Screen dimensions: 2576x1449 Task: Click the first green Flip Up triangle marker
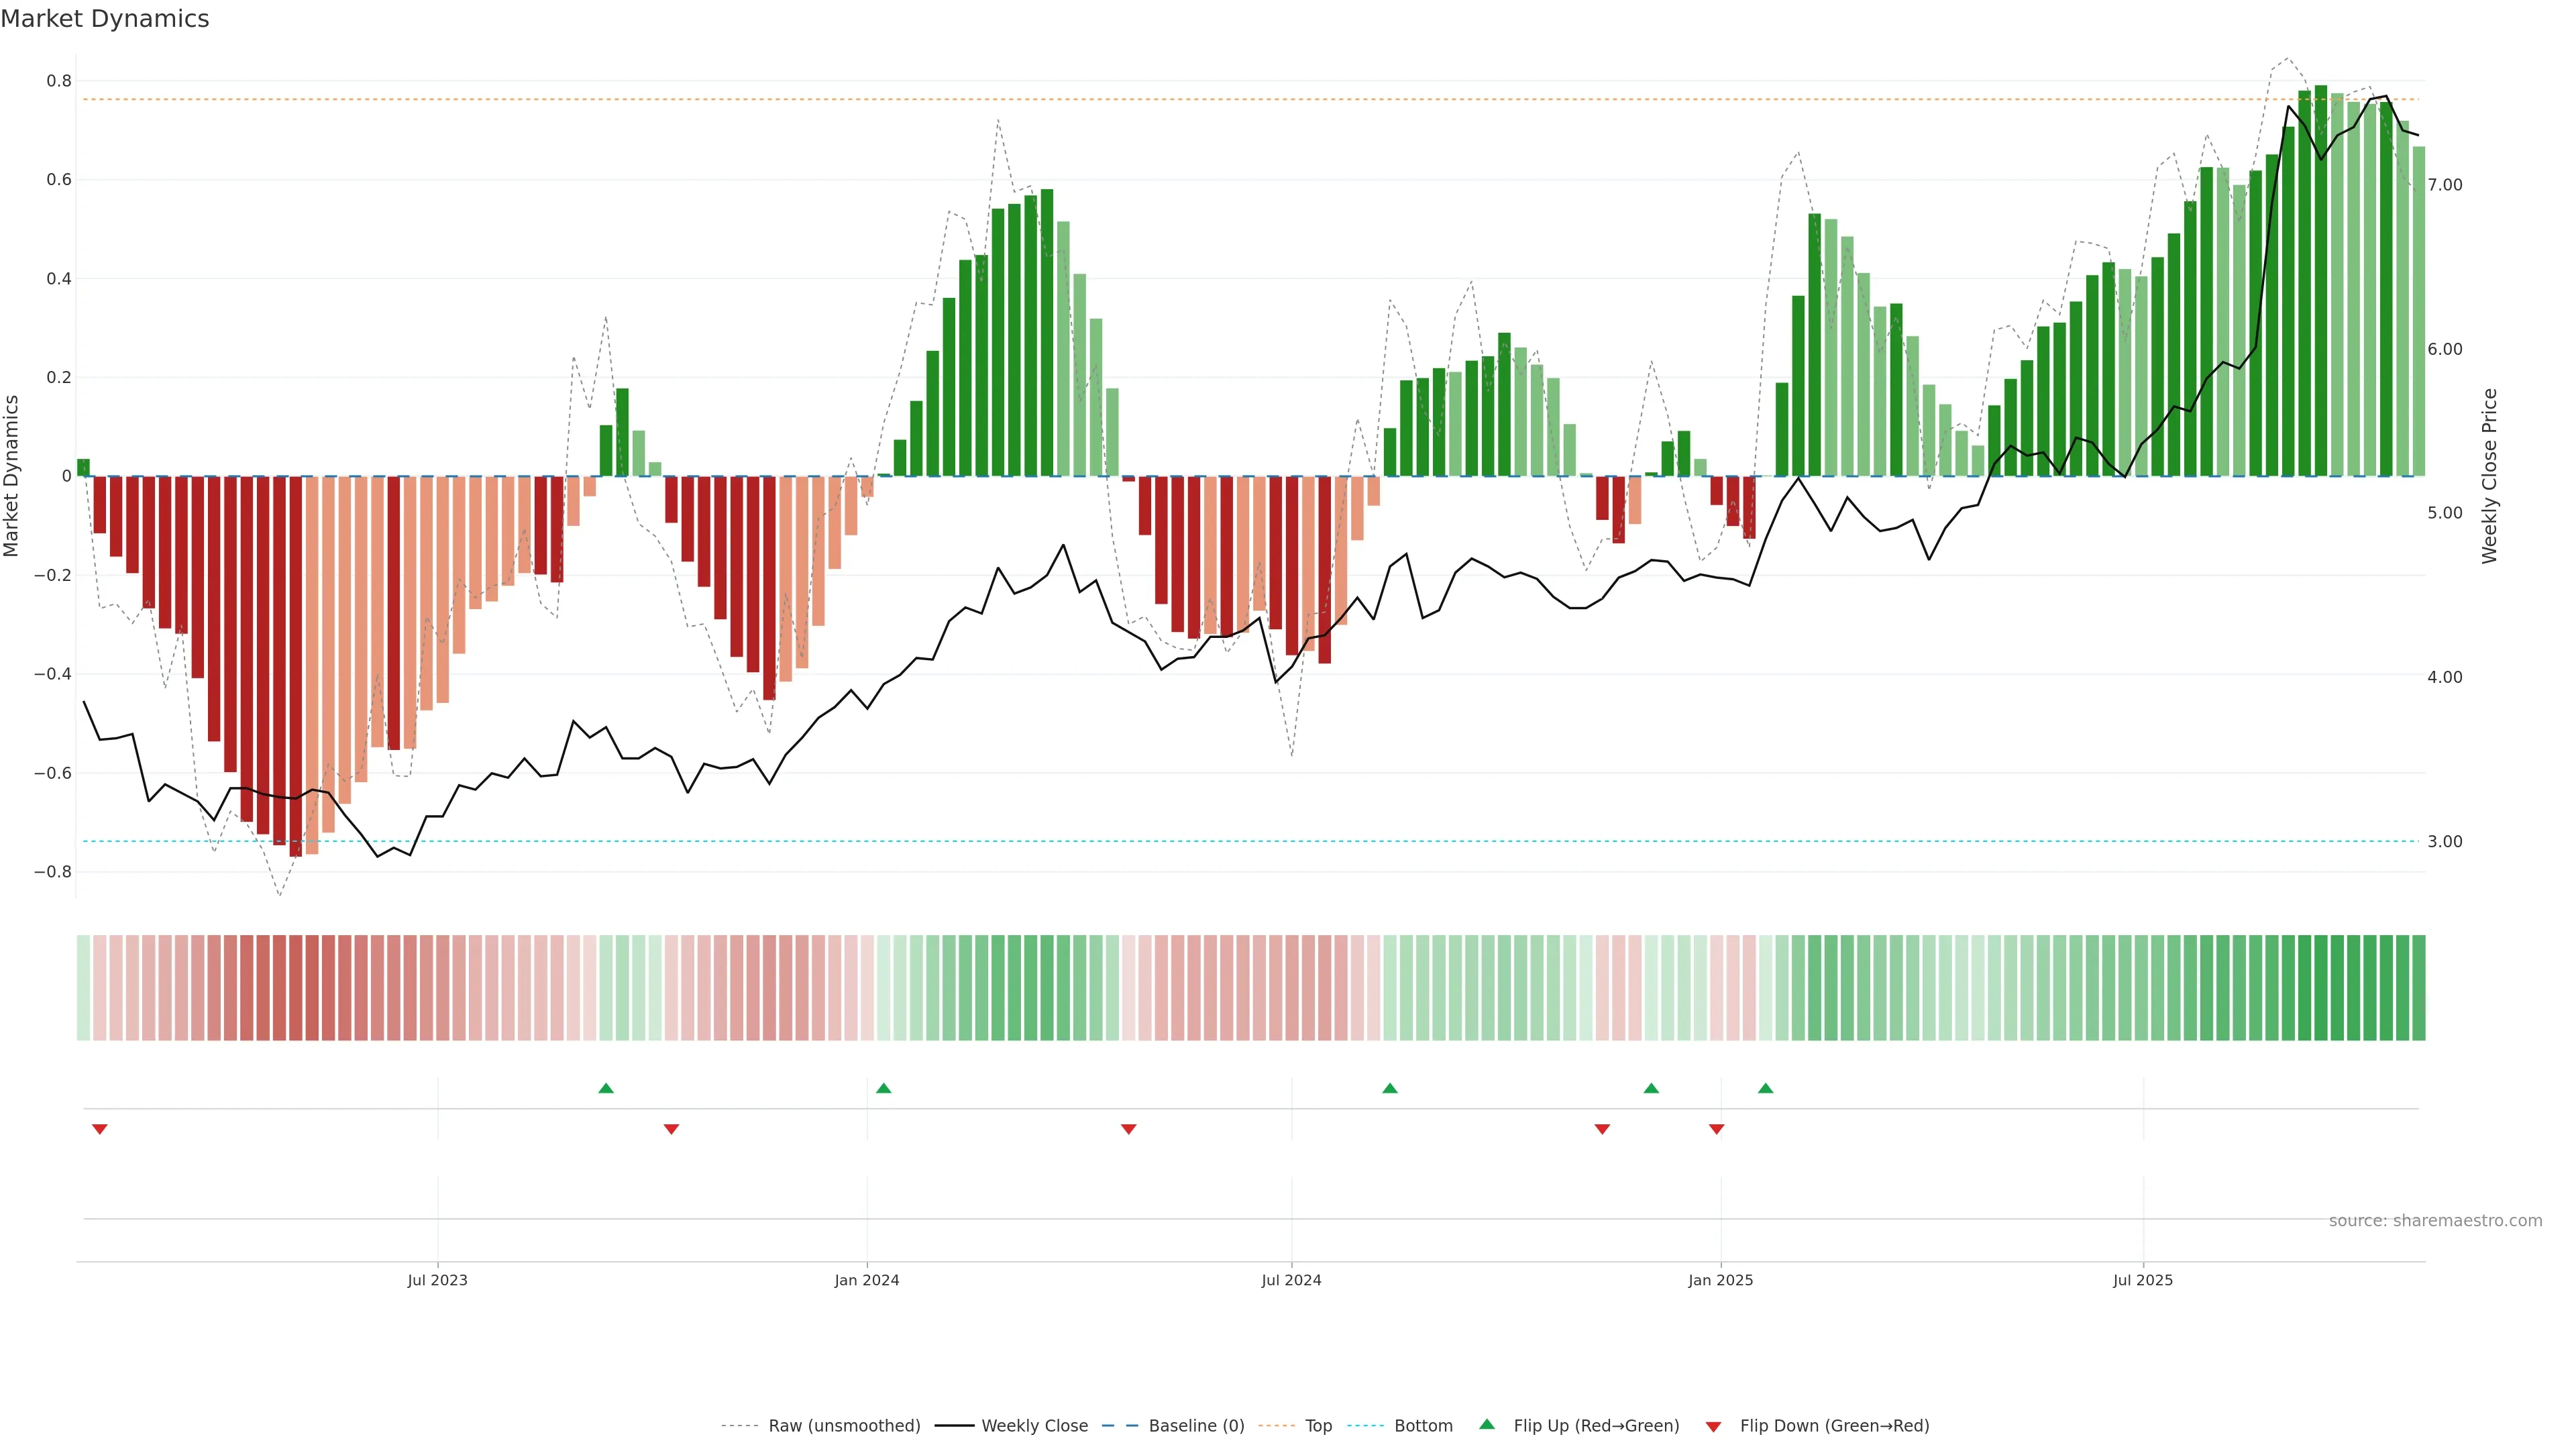[606, 1088]
